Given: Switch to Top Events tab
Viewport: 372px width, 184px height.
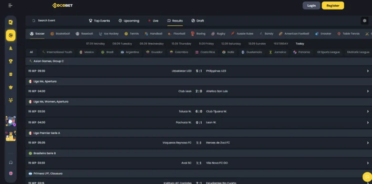Looking at the screenshot, I should click(99, 20).
